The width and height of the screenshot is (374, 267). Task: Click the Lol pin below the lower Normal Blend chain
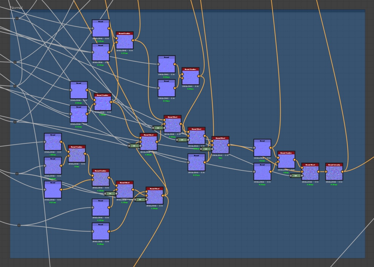click(140, 200)
